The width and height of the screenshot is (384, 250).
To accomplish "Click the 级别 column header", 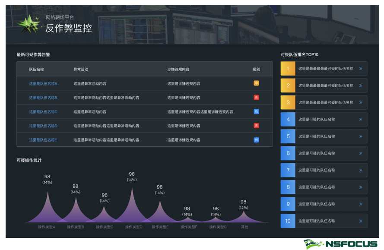I will (257, 69).
